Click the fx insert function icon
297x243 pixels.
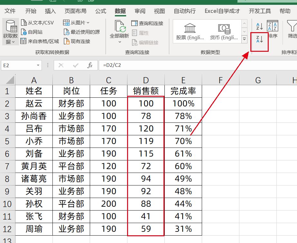pos(90,65)
